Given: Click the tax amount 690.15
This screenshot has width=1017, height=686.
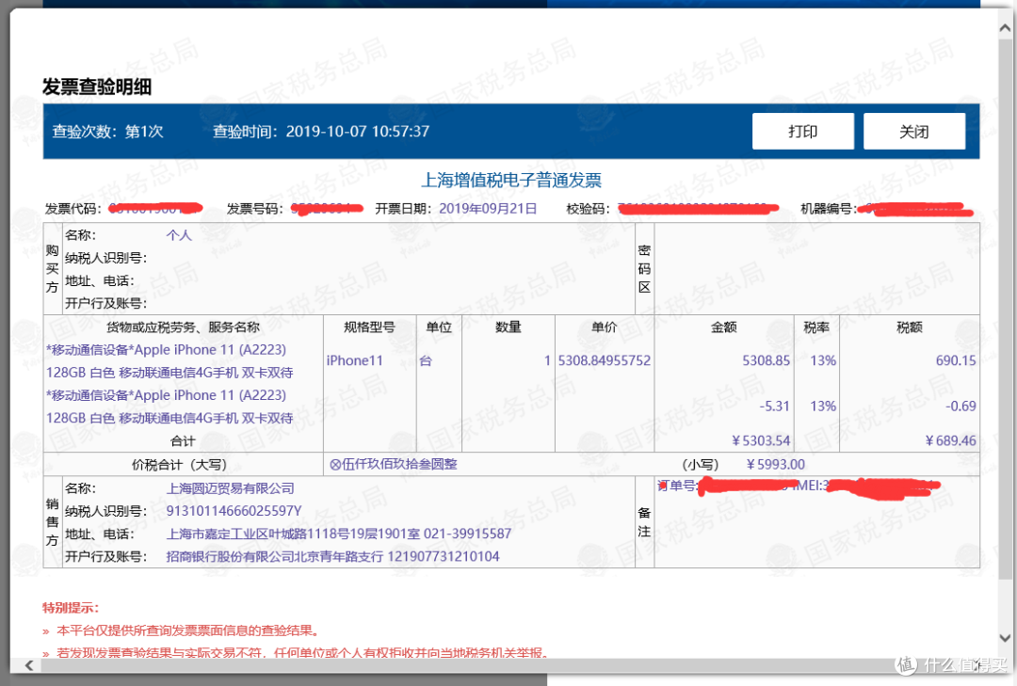Looking at the screenshot, I should click(956, 360).
